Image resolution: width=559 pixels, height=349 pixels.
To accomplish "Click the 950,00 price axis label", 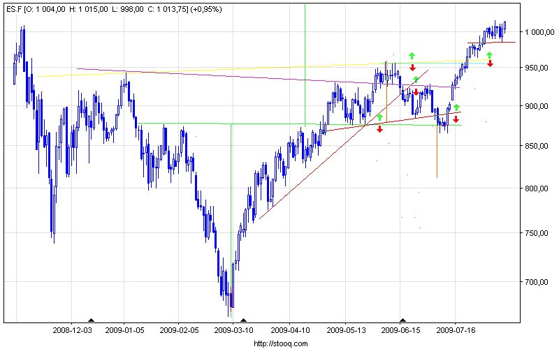I will click(x=536, y=68).
